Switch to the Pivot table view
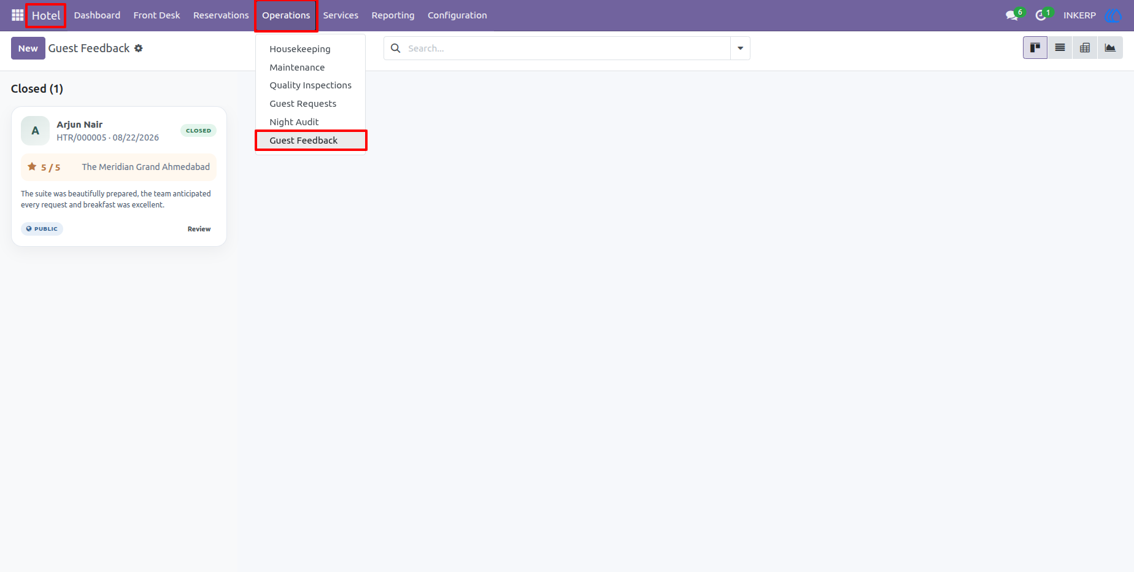 tap(1085, 48)
